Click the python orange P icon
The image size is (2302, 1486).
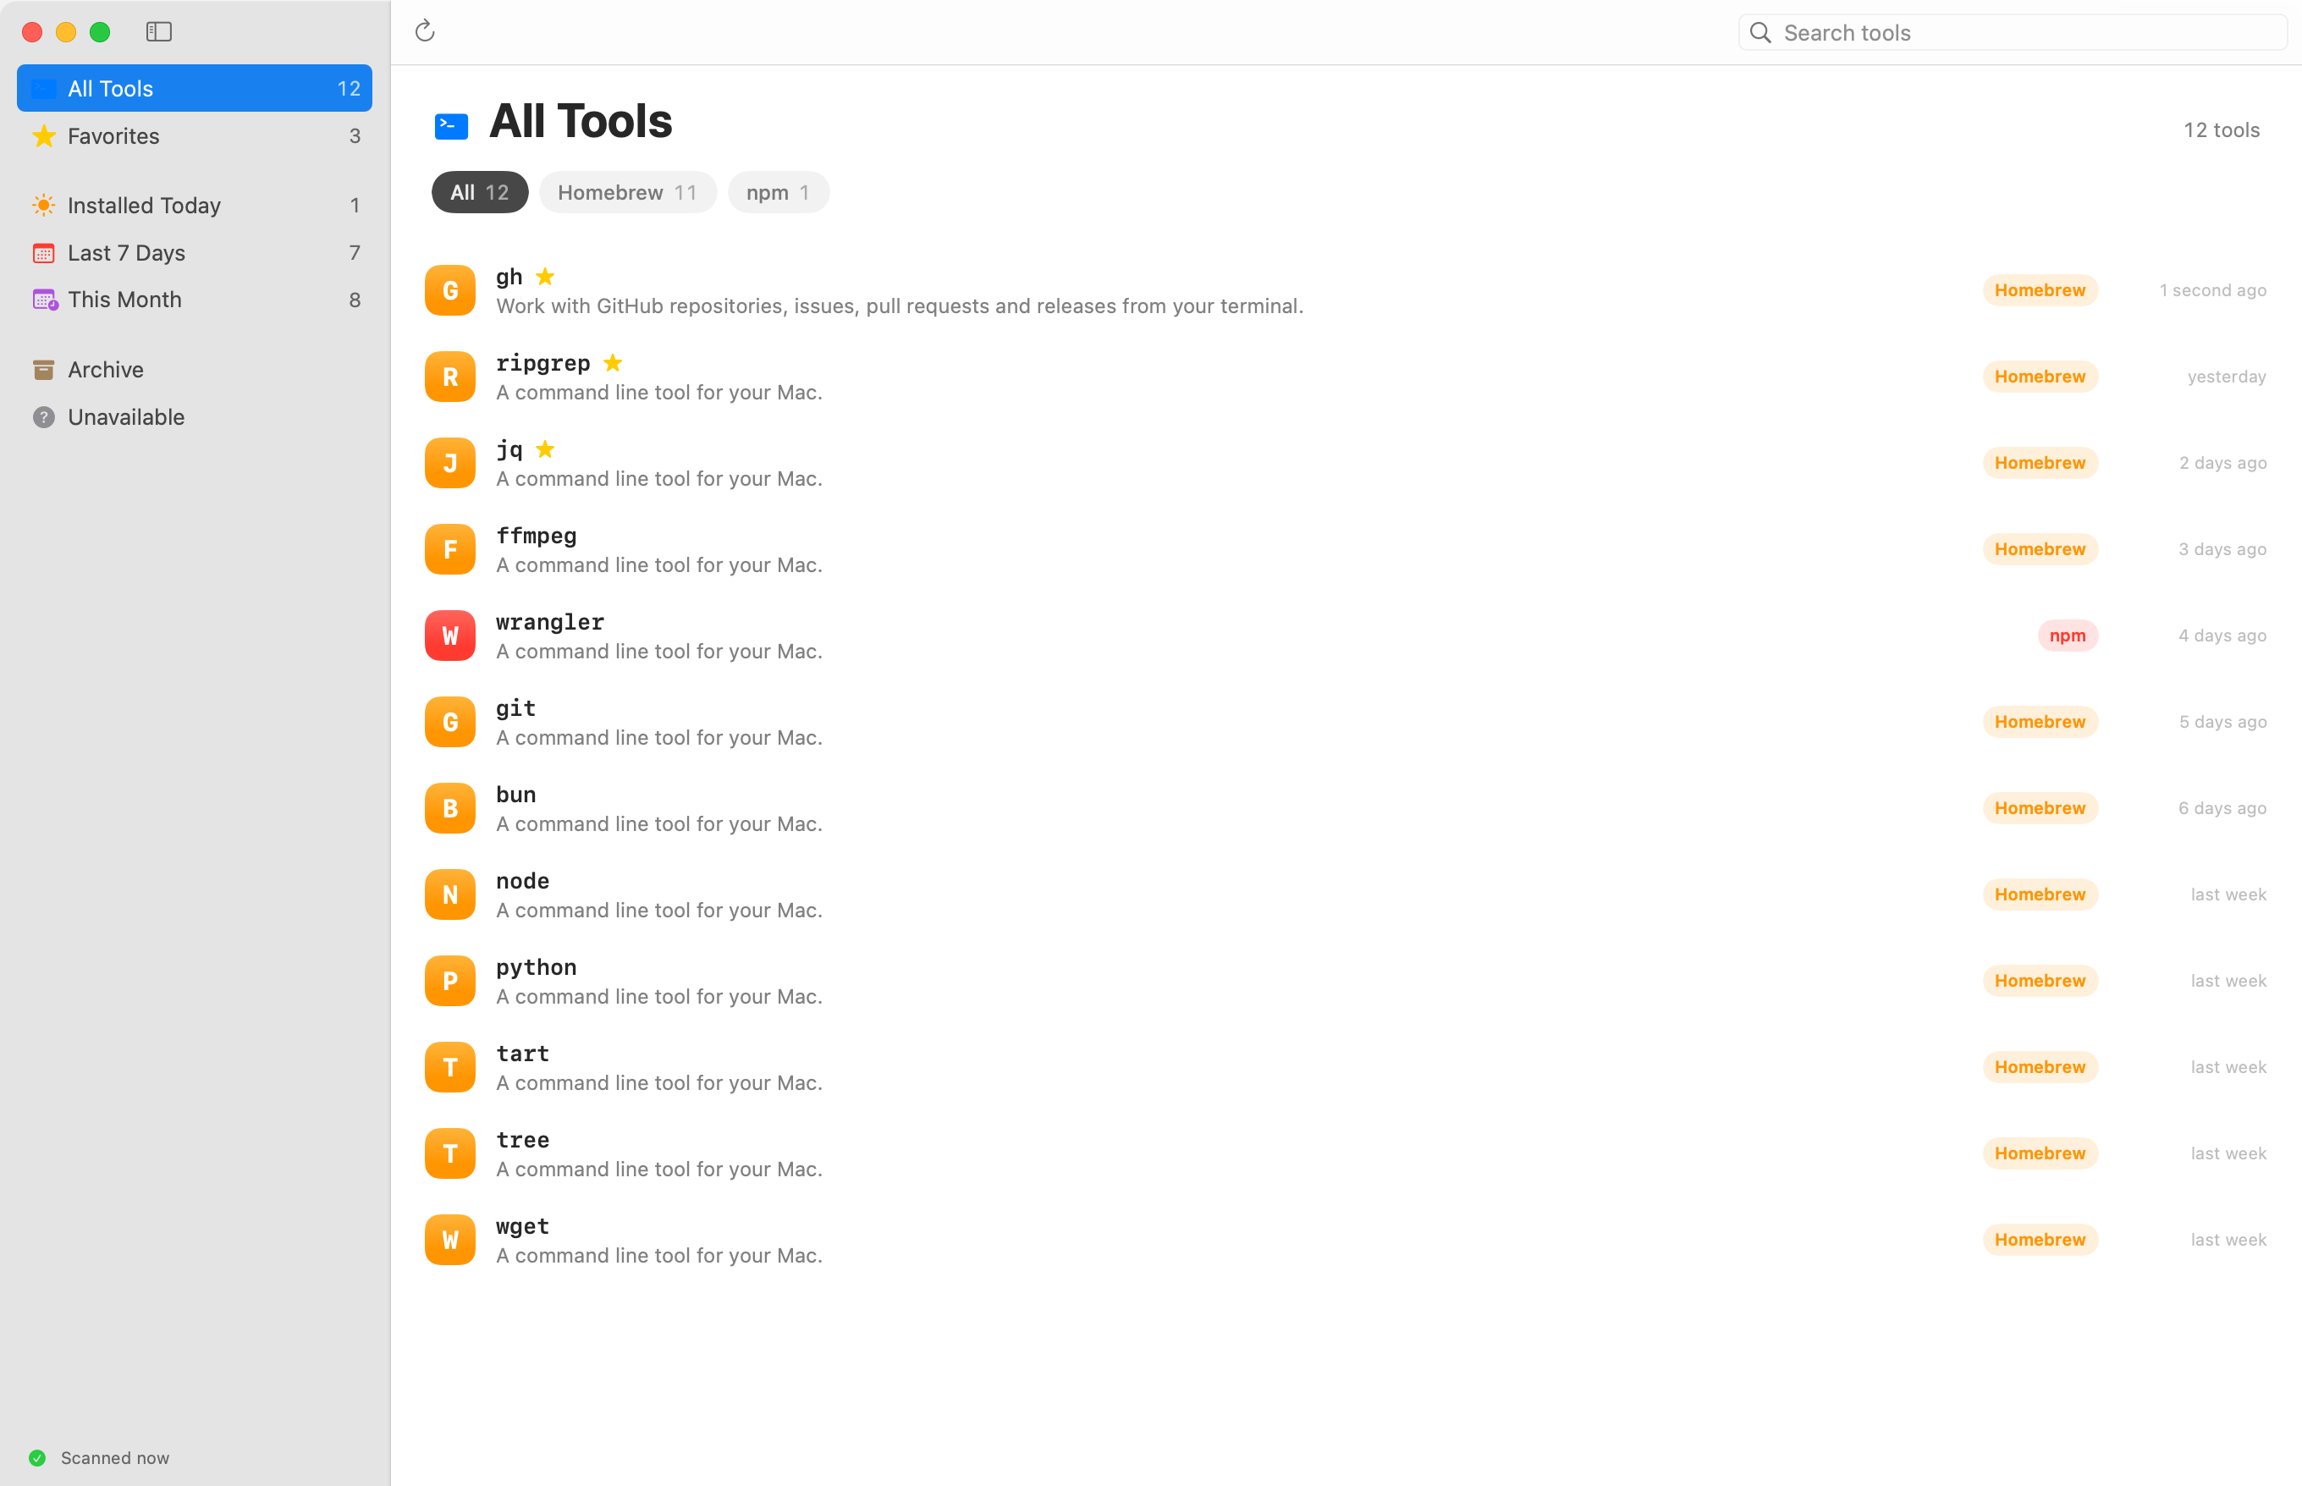tap(450, 982)
